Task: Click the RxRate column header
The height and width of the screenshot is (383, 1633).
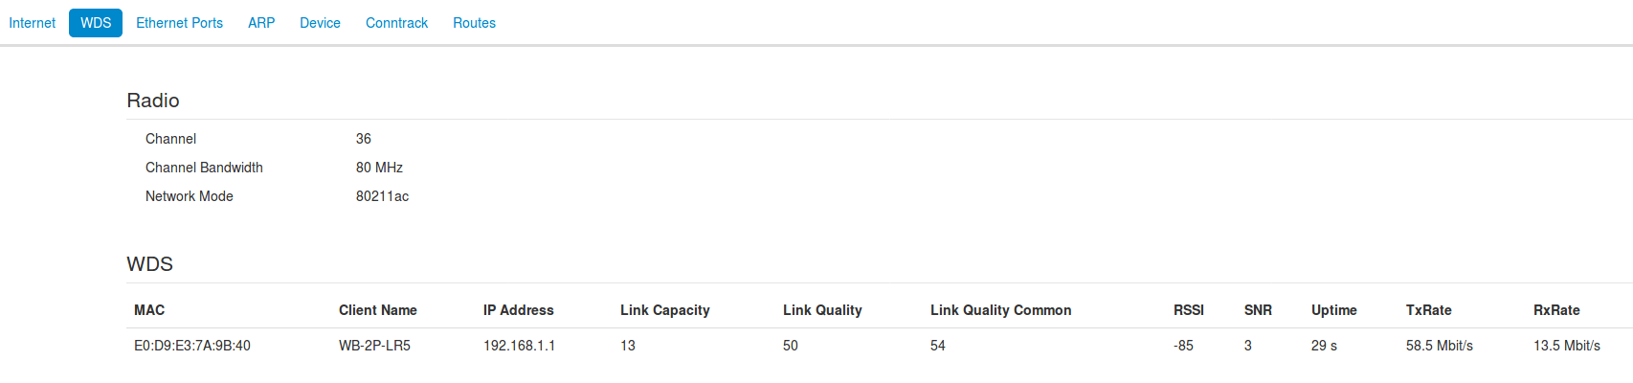Action: click(1556, 310)
